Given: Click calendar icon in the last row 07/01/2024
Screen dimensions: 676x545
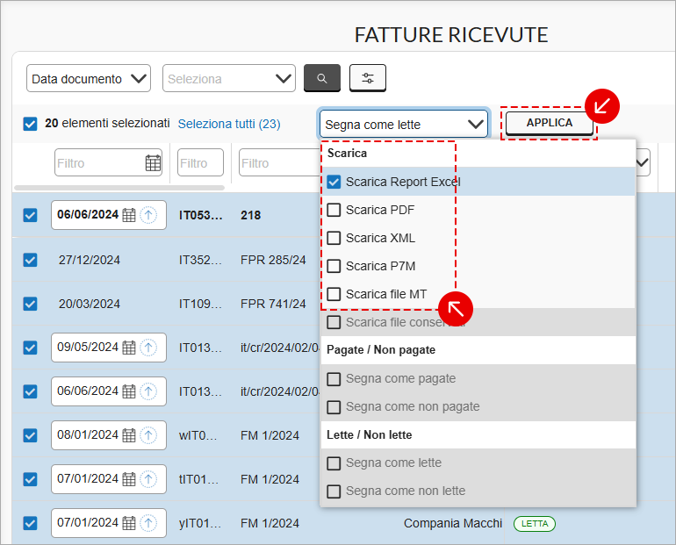Looking at the screenshot, I should pyautogui.click(x=129, y=523).
